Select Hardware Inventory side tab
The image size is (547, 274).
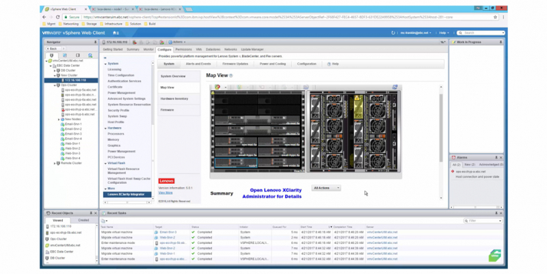coord(179,98)
